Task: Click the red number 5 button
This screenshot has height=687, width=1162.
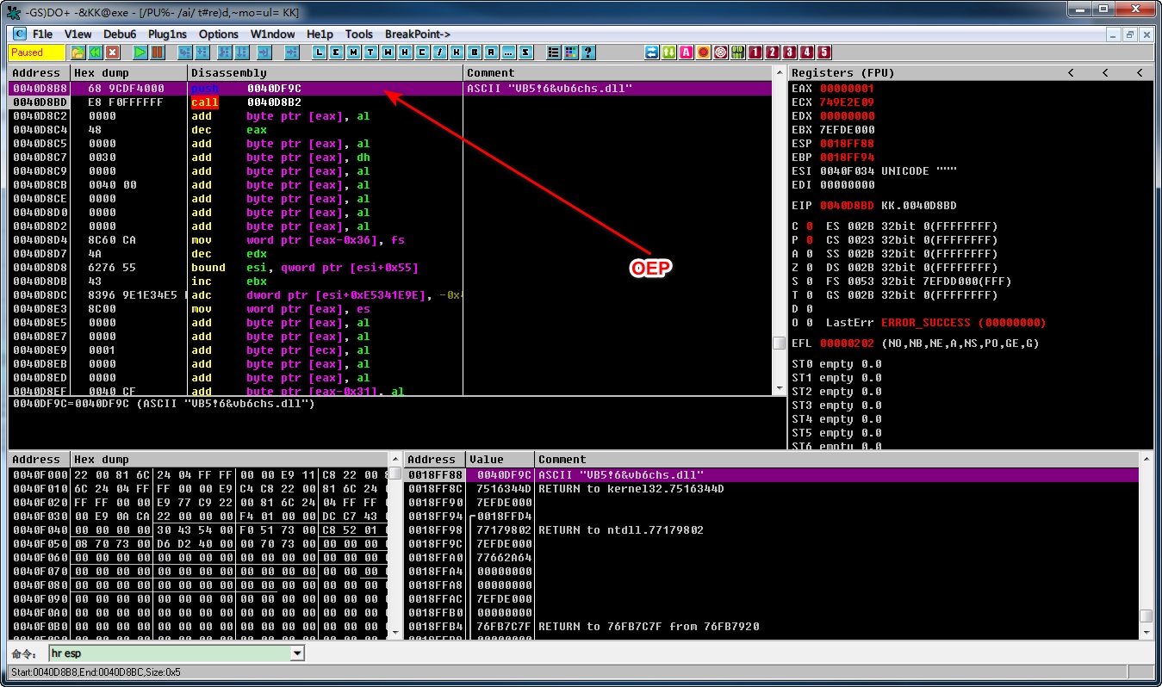Action: pos(824,53)
